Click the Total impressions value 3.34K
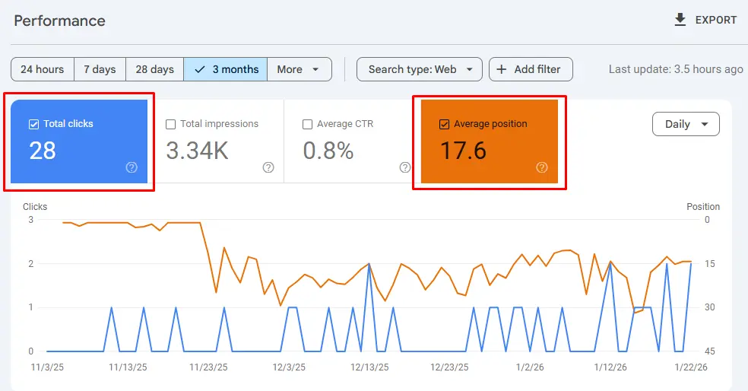 coord(197,151)
